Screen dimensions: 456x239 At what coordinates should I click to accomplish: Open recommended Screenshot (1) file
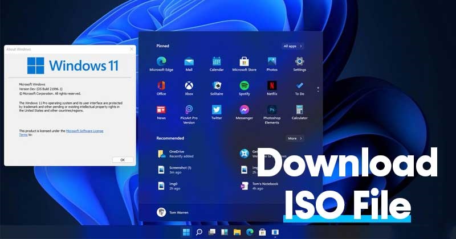[174, 170]
